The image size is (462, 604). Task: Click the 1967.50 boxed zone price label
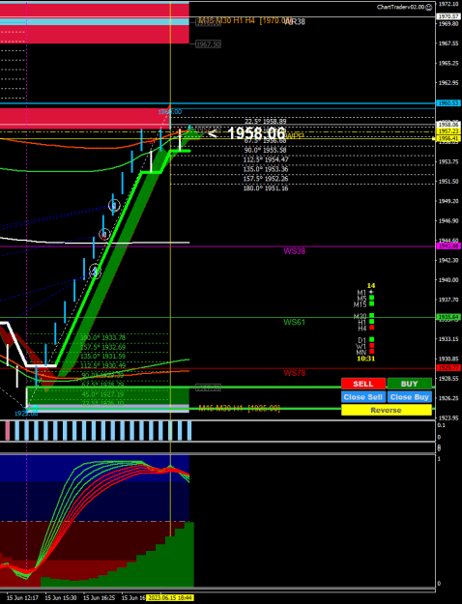tap(208, 44)
